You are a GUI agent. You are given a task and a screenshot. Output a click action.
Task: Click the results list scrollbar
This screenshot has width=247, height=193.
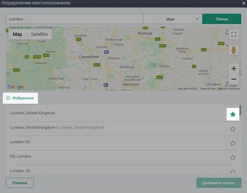click(x=240, y=111)
